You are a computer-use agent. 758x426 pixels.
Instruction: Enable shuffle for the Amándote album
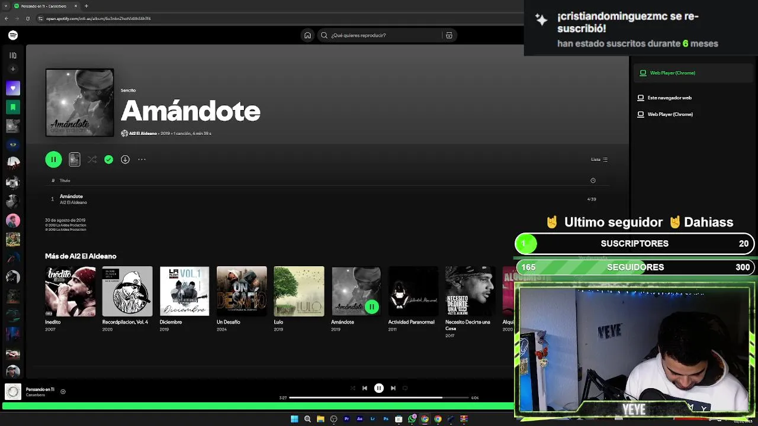point(92,159)
